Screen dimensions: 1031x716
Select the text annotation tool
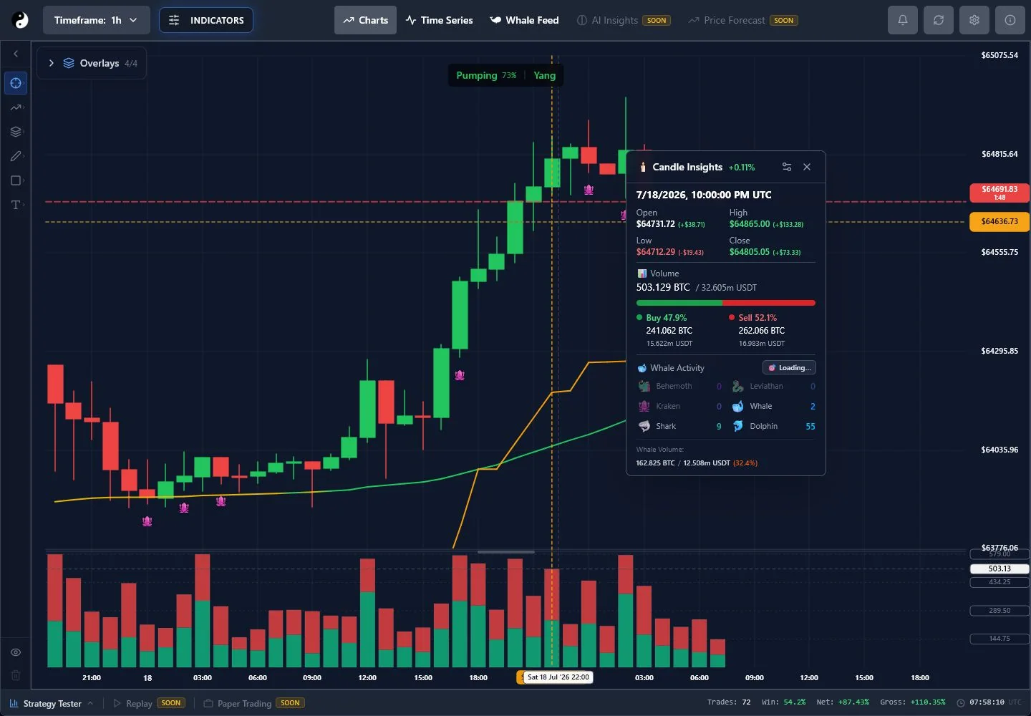16,205
